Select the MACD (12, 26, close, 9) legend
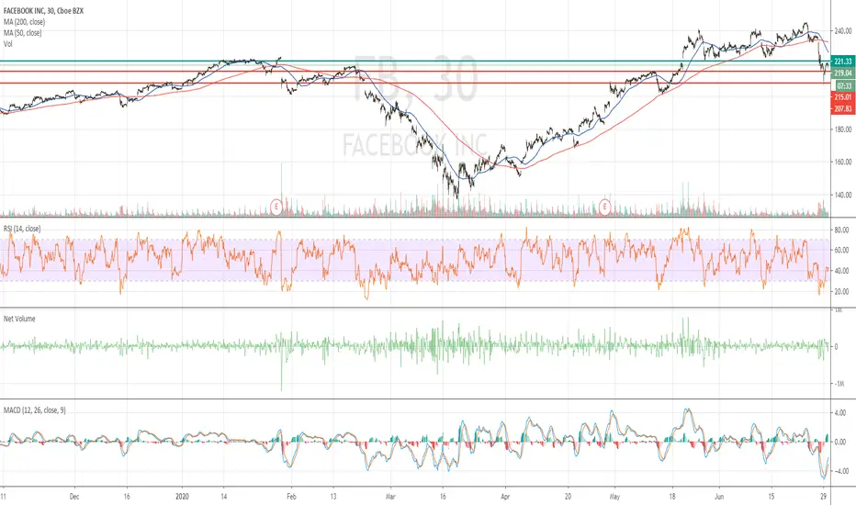Viewport: 856px width, 505px height. pyautogui.click(x=34, y=410)
